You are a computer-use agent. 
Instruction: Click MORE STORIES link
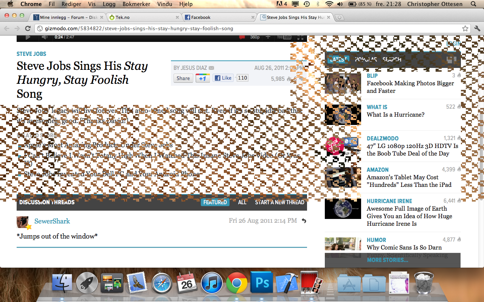[x=388, y=260]
